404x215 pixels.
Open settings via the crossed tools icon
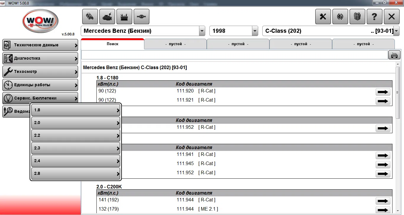click(323, 17)
